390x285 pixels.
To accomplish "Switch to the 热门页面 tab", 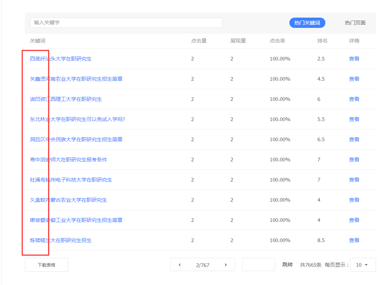I will pyautogui.click(x=355, y=23).
